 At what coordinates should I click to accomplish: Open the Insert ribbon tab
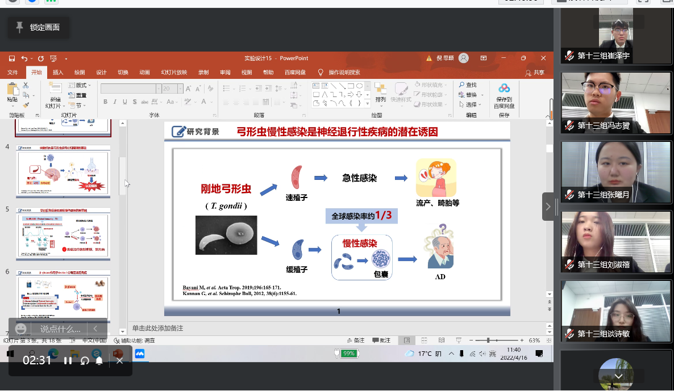[x=58, y=73]
